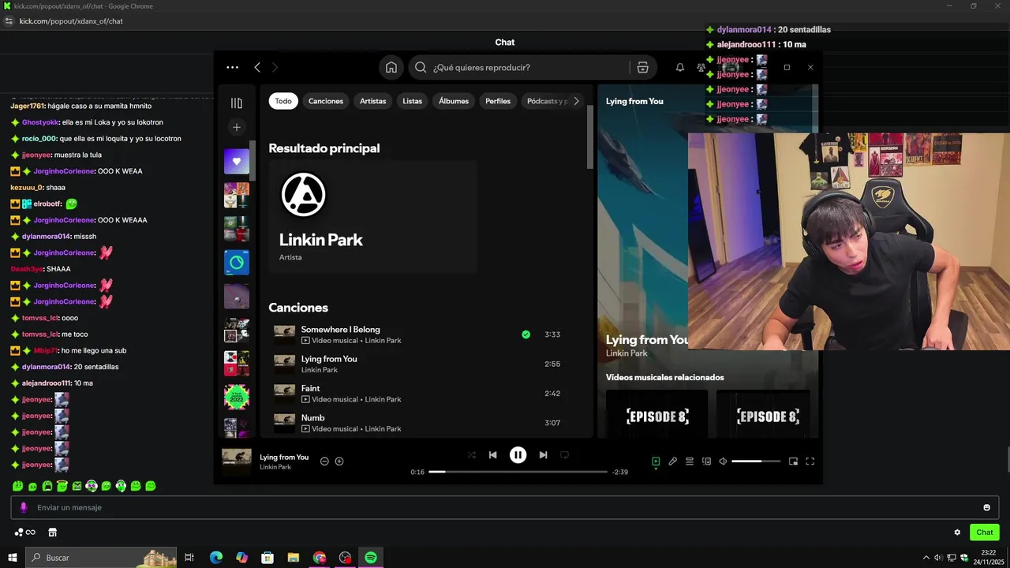Open emoji picker in chat input
The width and height of the screenshot is (1010, 568).
point(986,507)
